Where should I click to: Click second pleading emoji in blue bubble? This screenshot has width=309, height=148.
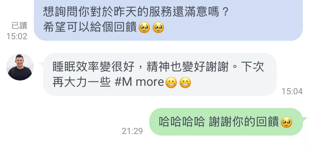[x=158, y=28]
